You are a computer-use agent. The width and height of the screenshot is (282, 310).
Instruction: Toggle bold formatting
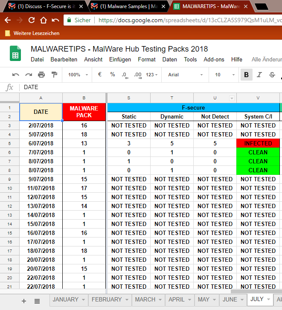(x=246, y=75)
